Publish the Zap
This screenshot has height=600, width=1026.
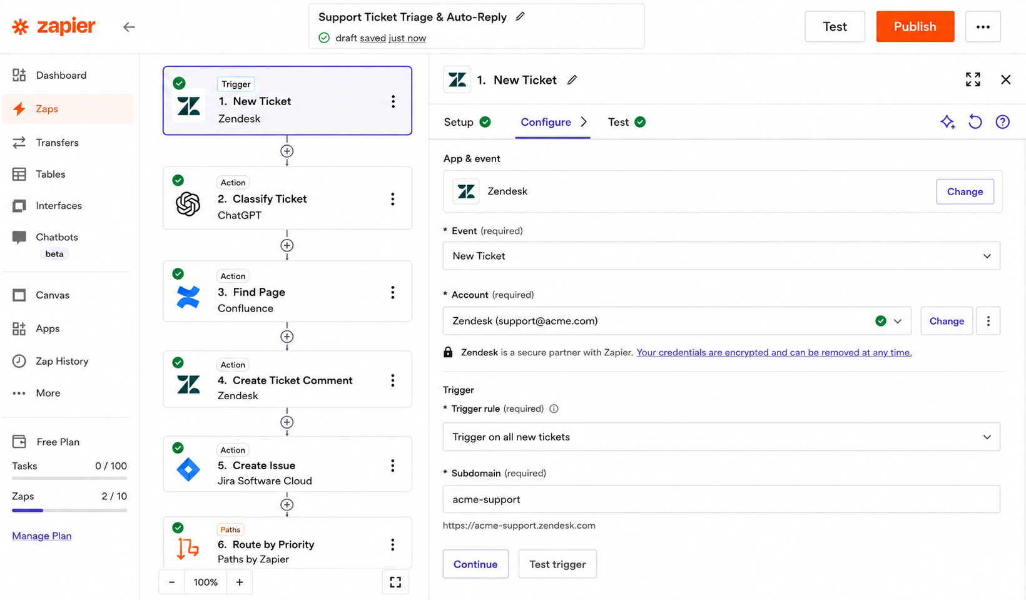pyautogui.click(x=915, y=26)
